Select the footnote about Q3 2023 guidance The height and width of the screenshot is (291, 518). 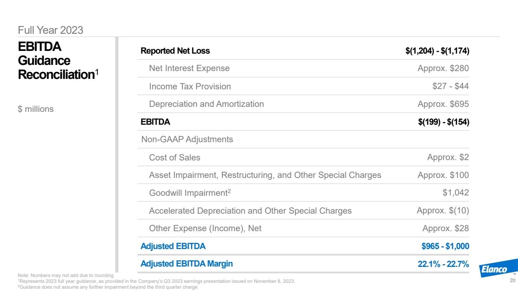pyautogui.click(x=157, y=281)
